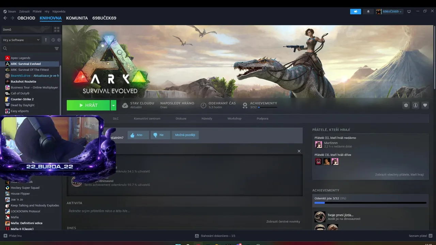Close the post-game summary panel
The width and height of the screenshot is (436, 245).
click(299, 151)
